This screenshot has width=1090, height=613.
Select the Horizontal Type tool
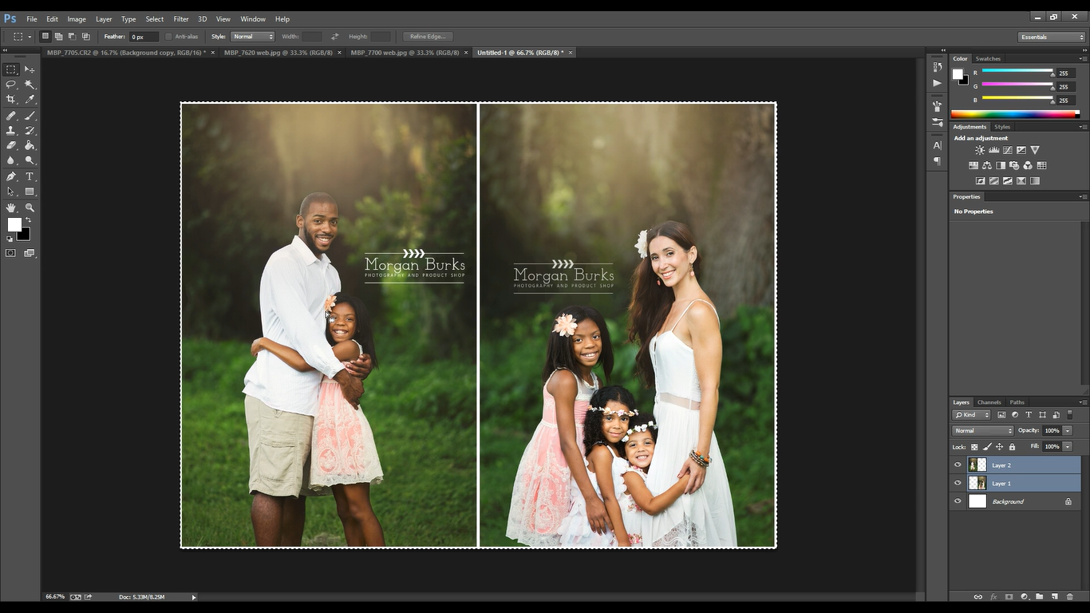click(x=30, y=176)
